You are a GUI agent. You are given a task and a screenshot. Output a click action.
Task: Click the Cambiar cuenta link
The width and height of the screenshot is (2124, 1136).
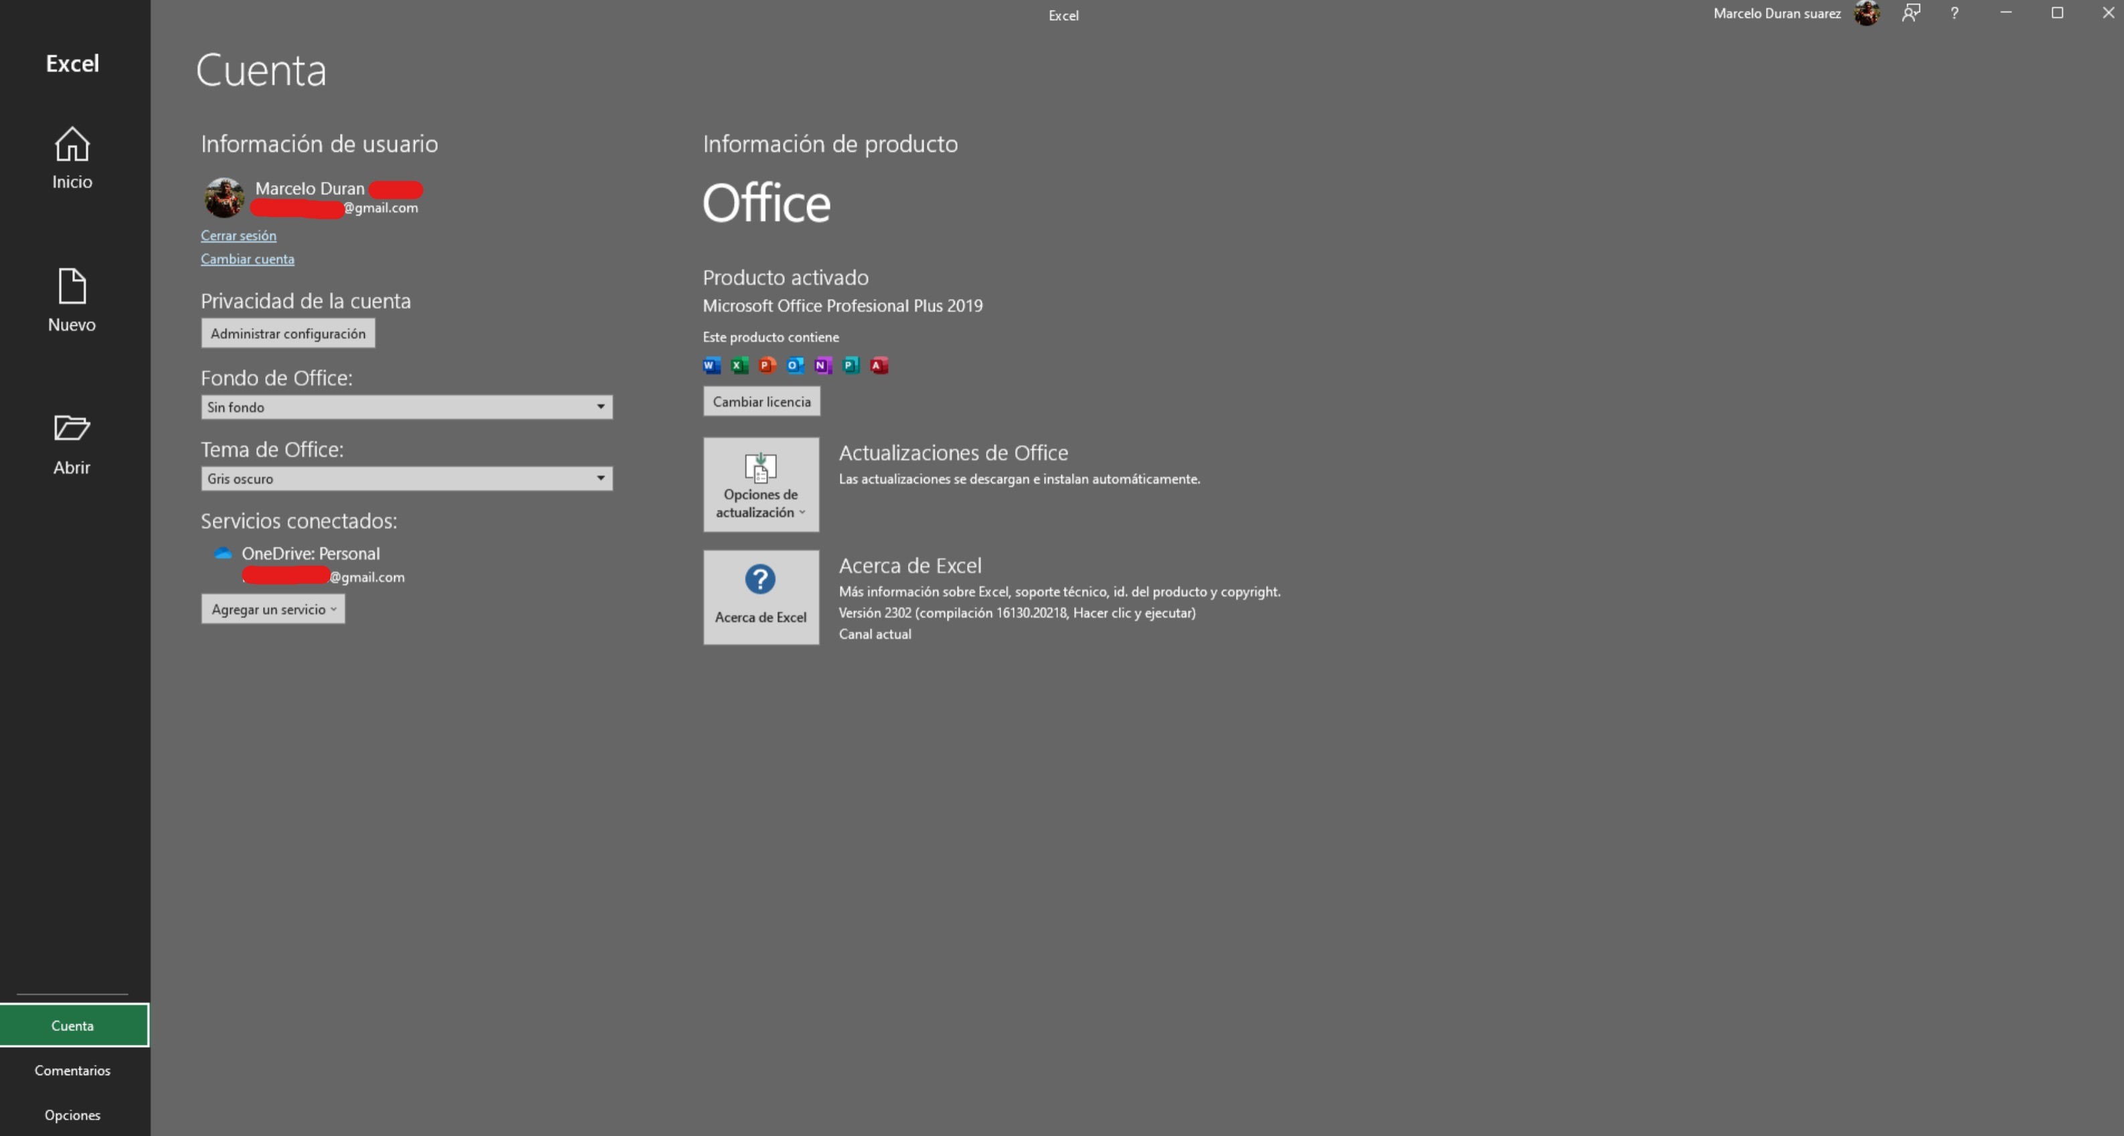point(248,259)
